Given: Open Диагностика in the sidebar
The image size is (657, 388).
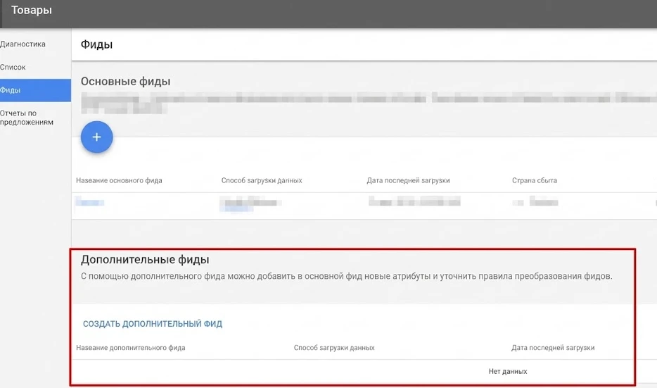Looking at the screenshot, I should [23, 44].
